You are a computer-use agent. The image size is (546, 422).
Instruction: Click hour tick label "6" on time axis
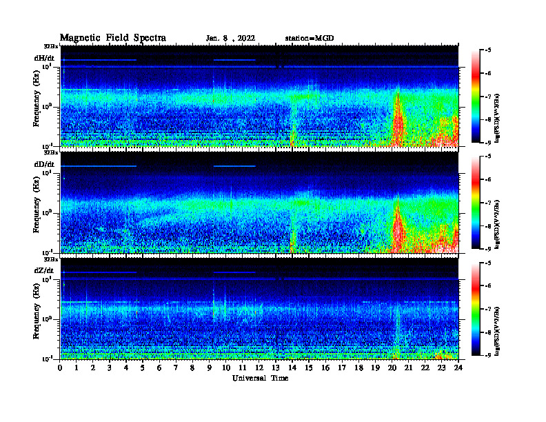pyautogui.click(x=159, y=368)
